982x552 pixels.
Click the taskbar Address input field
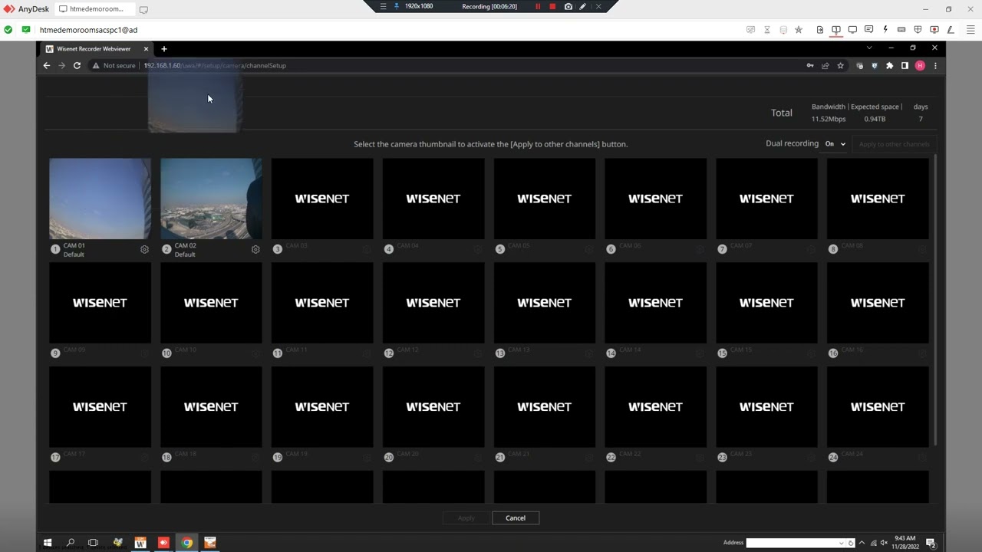click(792, 543)
